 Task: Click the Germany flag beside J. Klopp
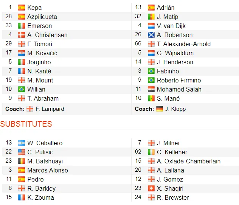[159, 109]
